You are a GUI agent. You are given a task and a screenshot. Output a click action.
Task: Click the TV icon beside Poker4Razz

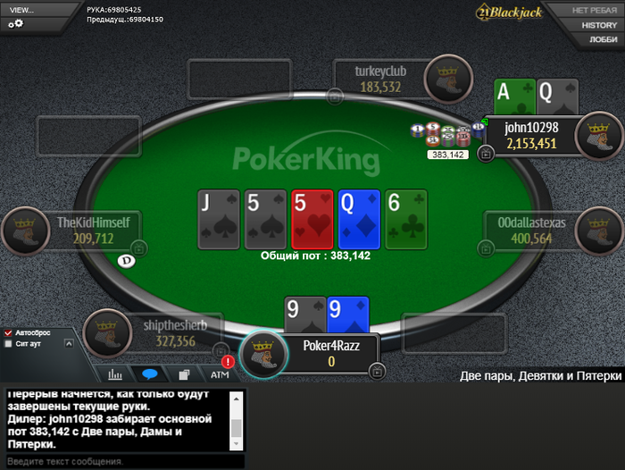tap(377, 372)
